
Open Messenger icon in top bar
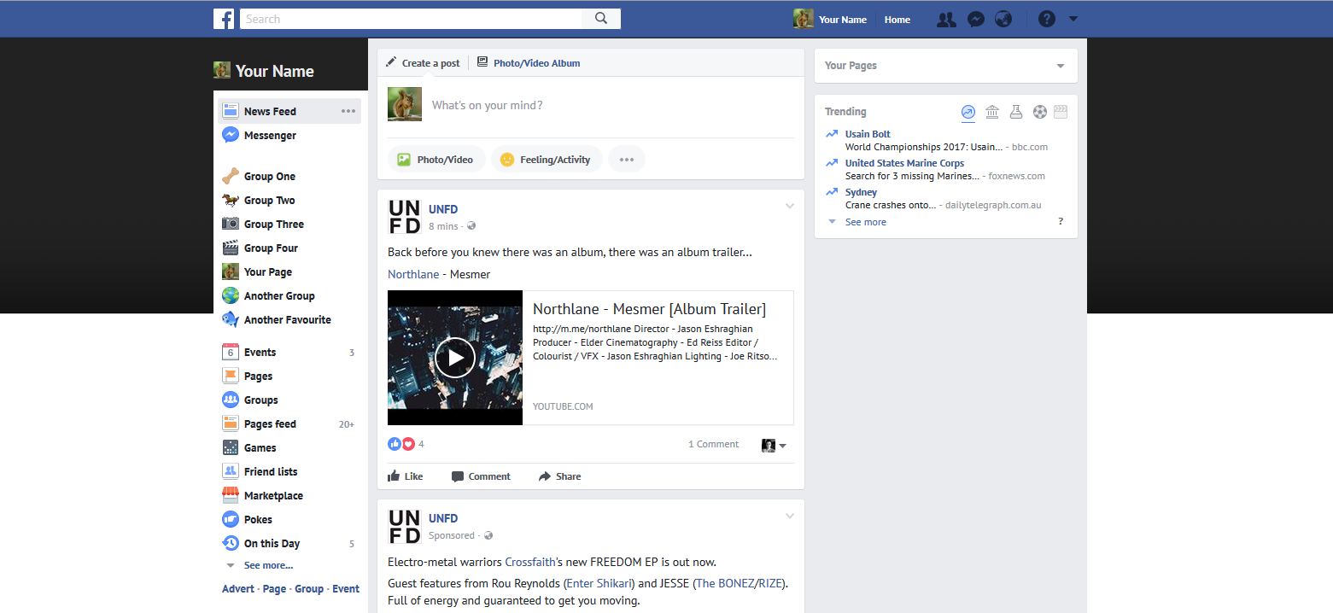tap(975, 20)
